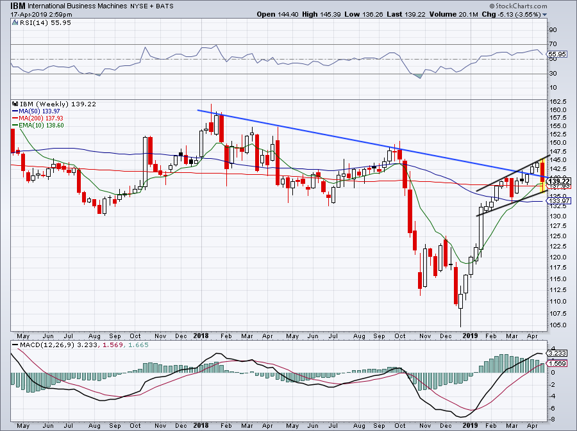Click the 90 level label on RSI axis
Image resolution: width=577 pixels, height=431 pixels.
click(553, 30)
